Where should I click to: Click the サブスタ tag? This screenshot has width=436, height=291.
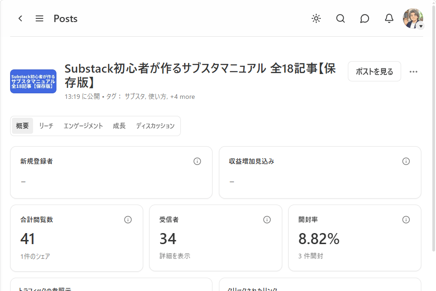[x=134, y=97]
